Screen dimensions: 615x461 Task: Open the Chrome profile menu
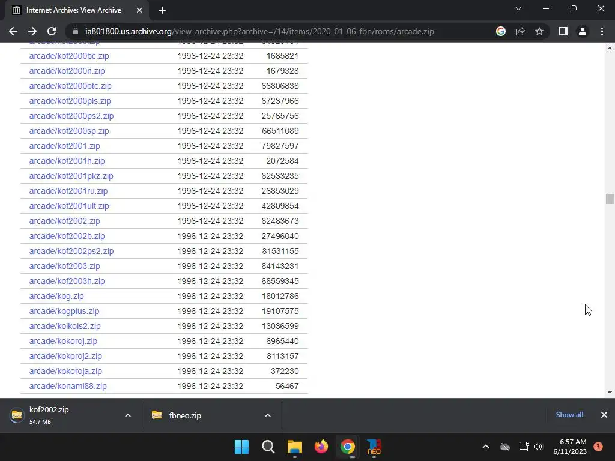coord(583,31)
